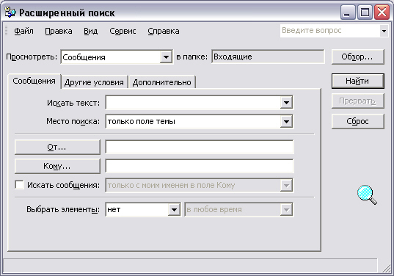Focus the recipient field next to Кому
The image size is (394, 276).
pos(200,166)
